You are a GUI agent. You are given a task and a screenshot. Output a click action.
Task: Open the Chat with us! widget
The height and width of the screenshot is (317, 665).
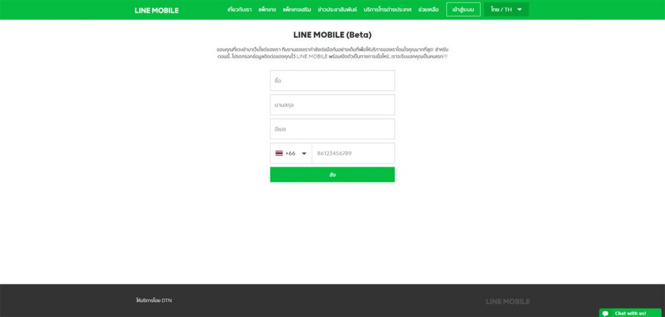point(631,312)
